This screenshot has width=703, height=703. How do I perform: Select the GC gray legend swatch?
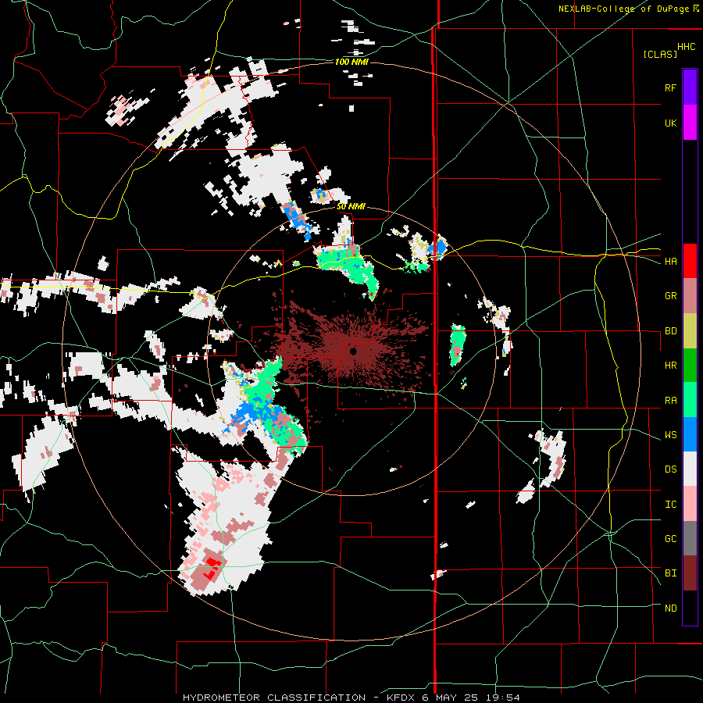click(690, 538)
